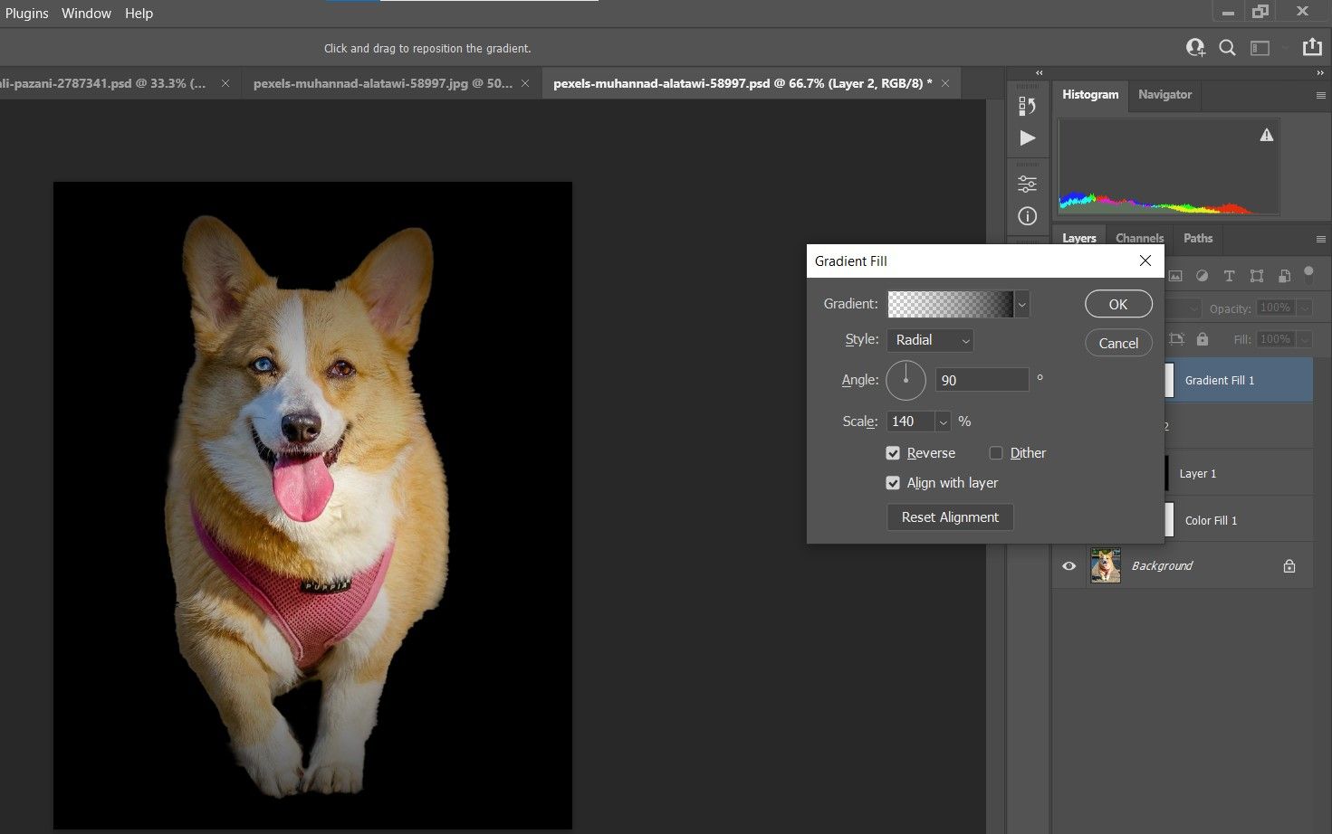Hide the Background layer with eye icon
This screenshot has height=834, width=1332.
(1068, 566)
